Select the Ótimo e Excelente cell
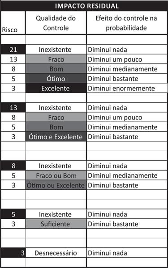 click(x=56, y=136)
